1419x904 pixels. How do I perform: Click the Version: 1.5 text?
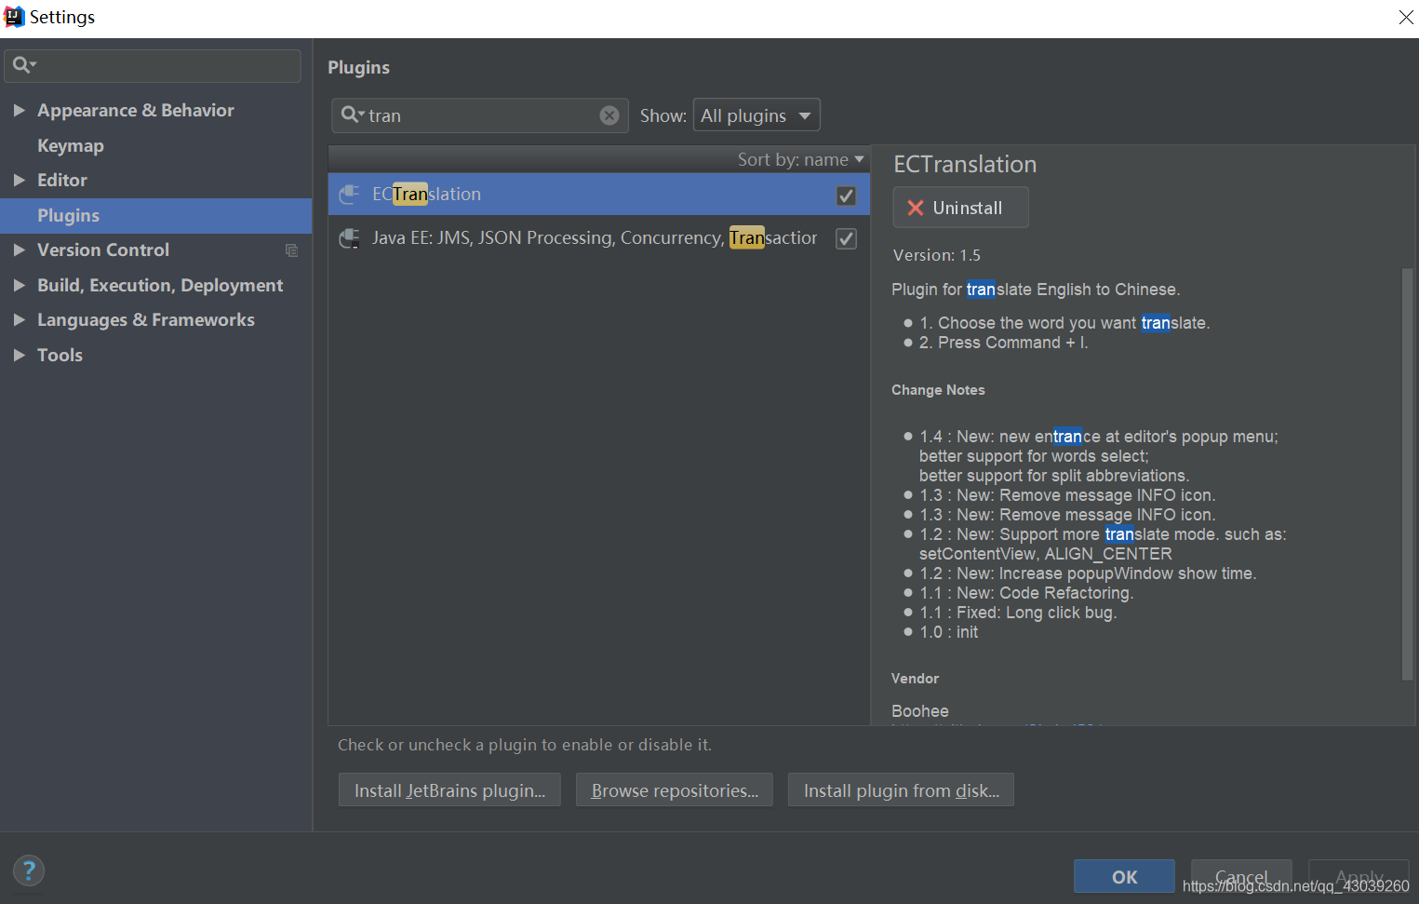click(936, 255)
